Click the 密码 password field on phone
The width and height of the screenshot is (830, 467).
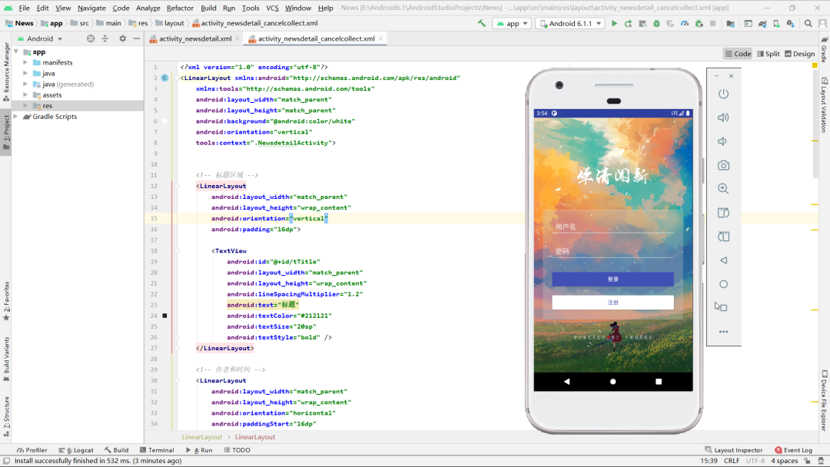click(x=613, y=251)
